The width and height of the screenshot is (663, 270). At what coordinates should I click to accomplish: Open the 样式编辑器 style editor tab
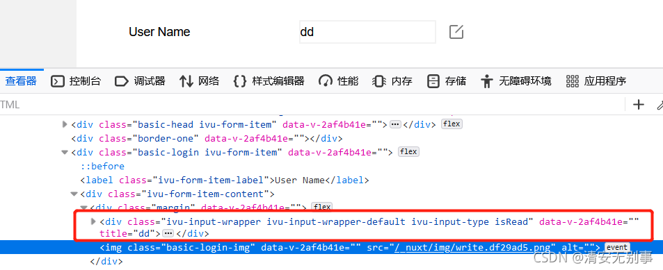(269, 81)
